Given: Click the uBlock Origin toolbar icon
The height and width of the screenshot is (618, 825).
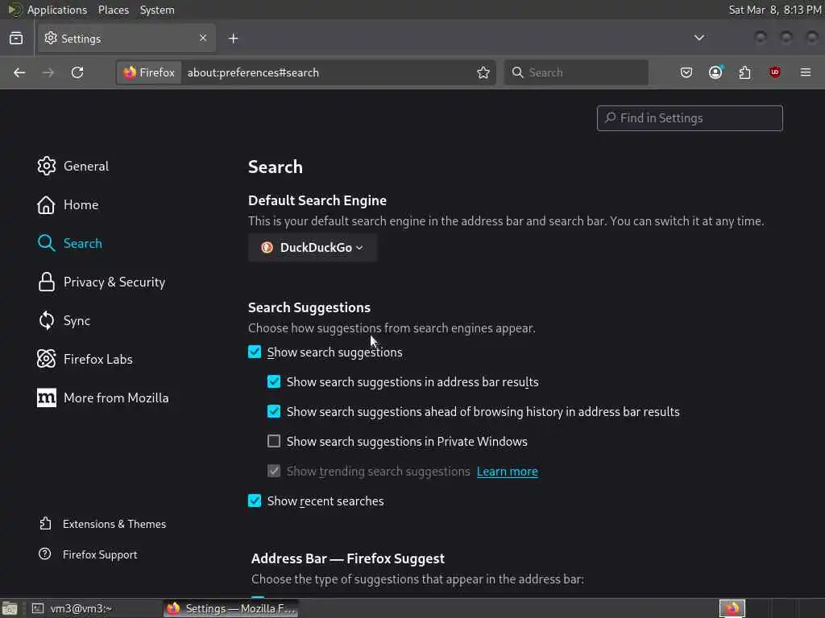Looking at the screenshot, I should click(x=775, y=72).
